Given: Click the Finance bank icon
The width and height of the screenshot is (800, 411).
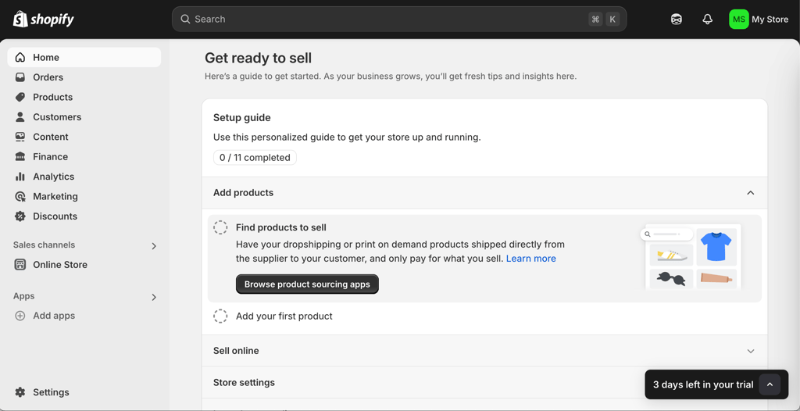Looking at the screenshot, I should (20, 157).
